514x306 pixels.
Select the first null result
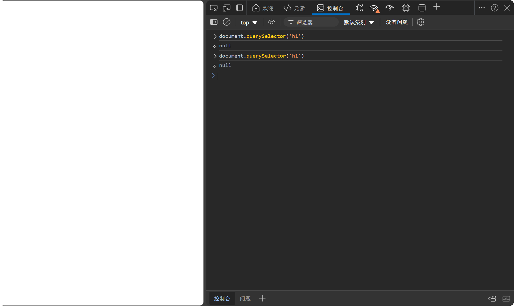tap(225, 46)
